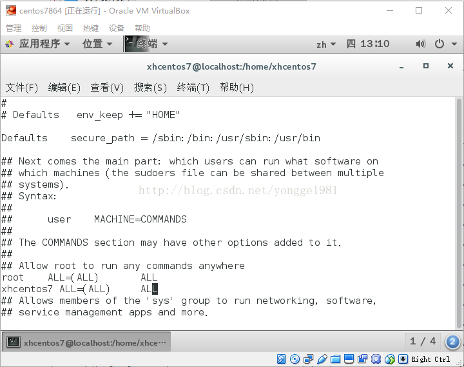This screenshot has height=367, width=464.
Task: Open terminal 编辑(E) menu
Action: (64, 88)
